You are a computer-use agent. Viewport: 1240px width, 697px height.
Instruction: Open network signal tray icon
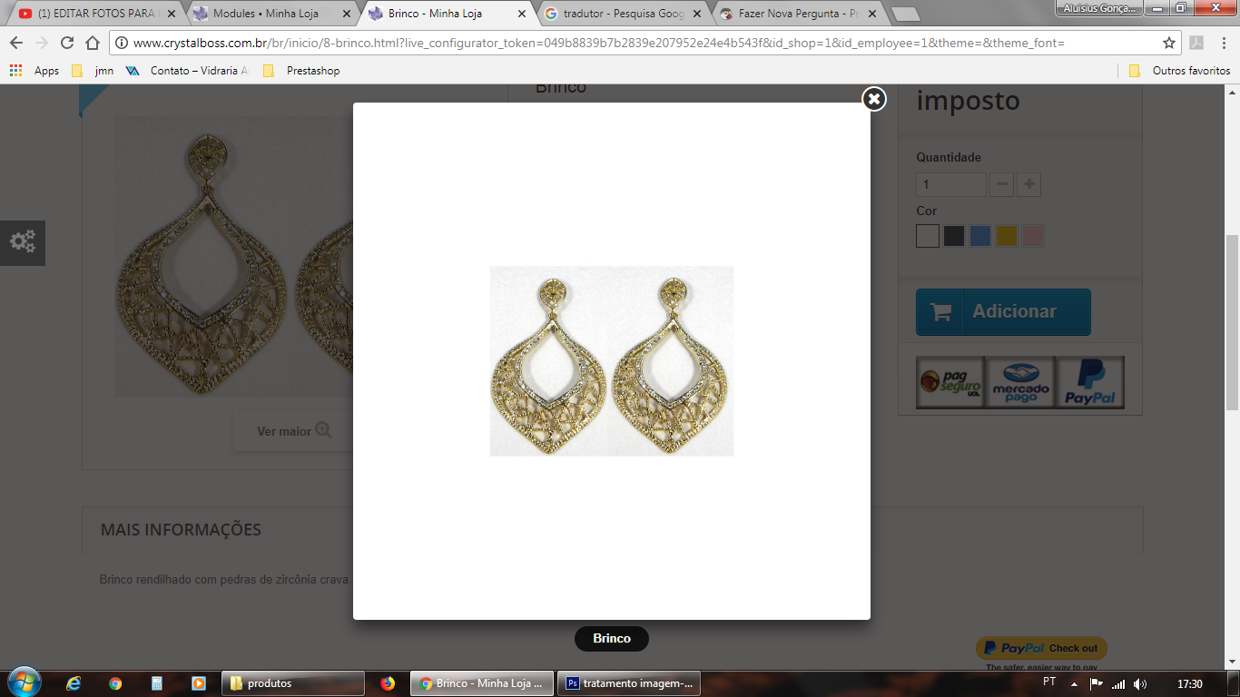click(1118, 683)
